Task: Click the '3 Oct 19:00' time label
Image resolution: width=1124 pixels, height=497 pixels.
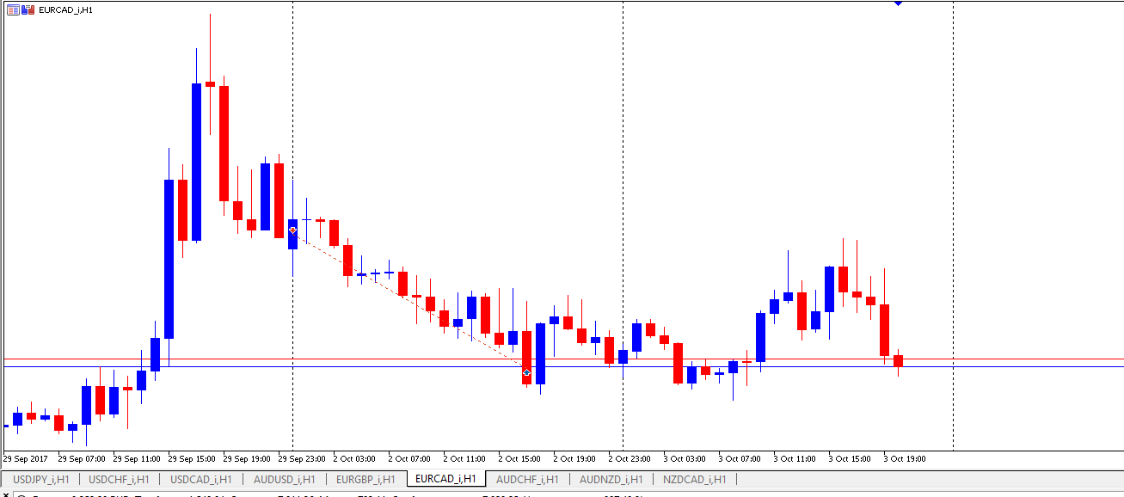Action: tap(906, 459)
